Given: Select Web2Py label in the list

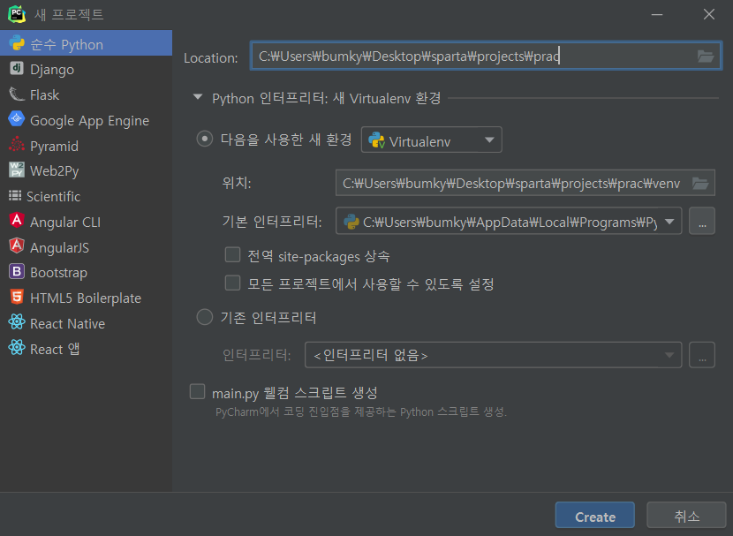Looking at the screenshot, I should tap(55, 171).
